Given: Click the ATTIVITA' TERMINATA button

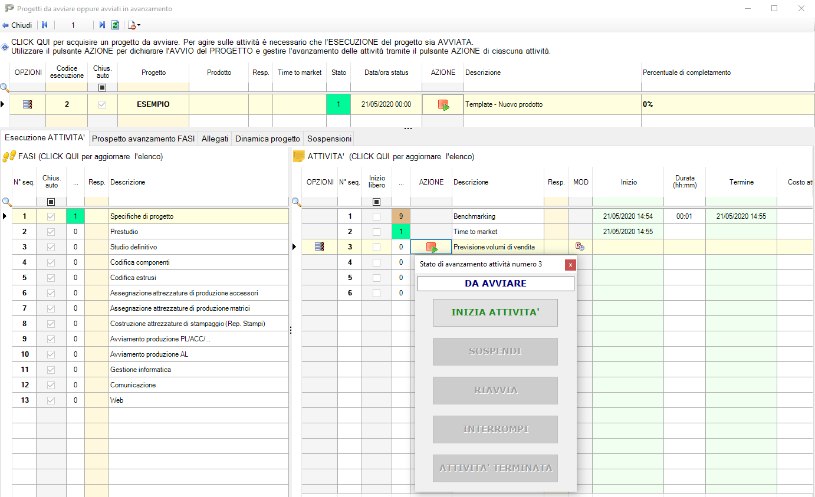Looking at the screenshot, I should click(x=495, y=468).
